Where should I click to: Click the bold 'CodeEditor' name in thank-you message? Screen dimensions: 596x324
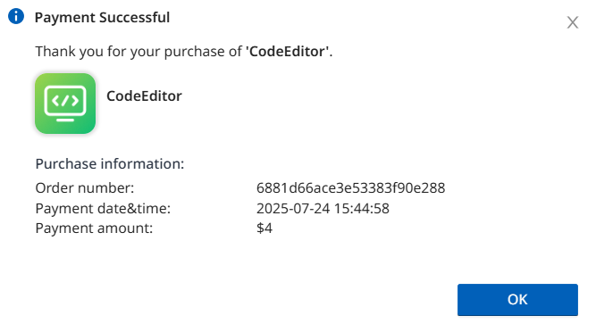click(288, 51)
